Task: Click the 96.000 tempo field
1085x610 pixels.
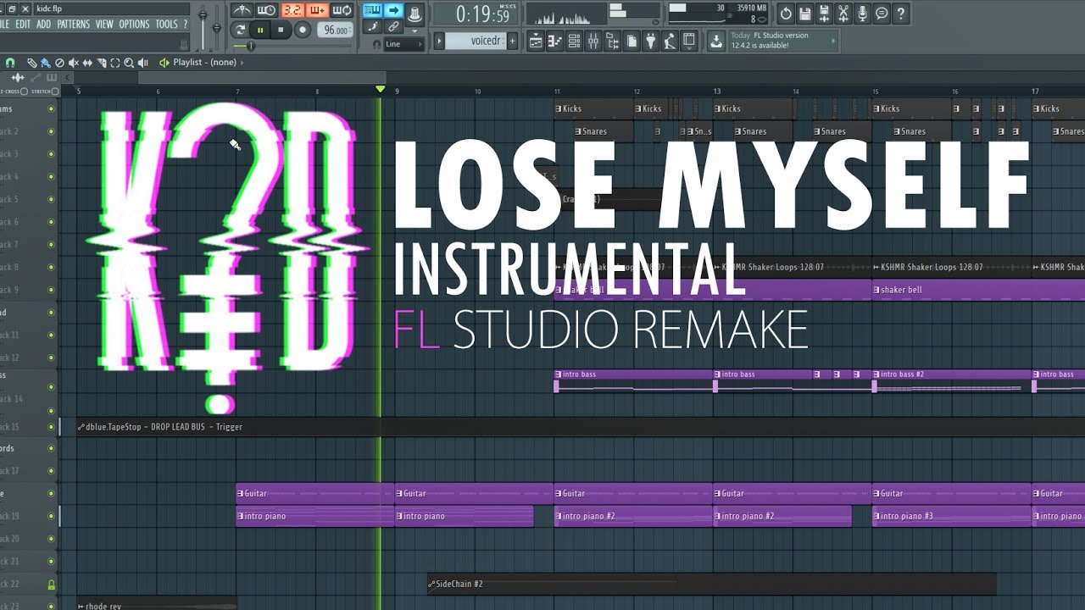Action: (336, 30)
